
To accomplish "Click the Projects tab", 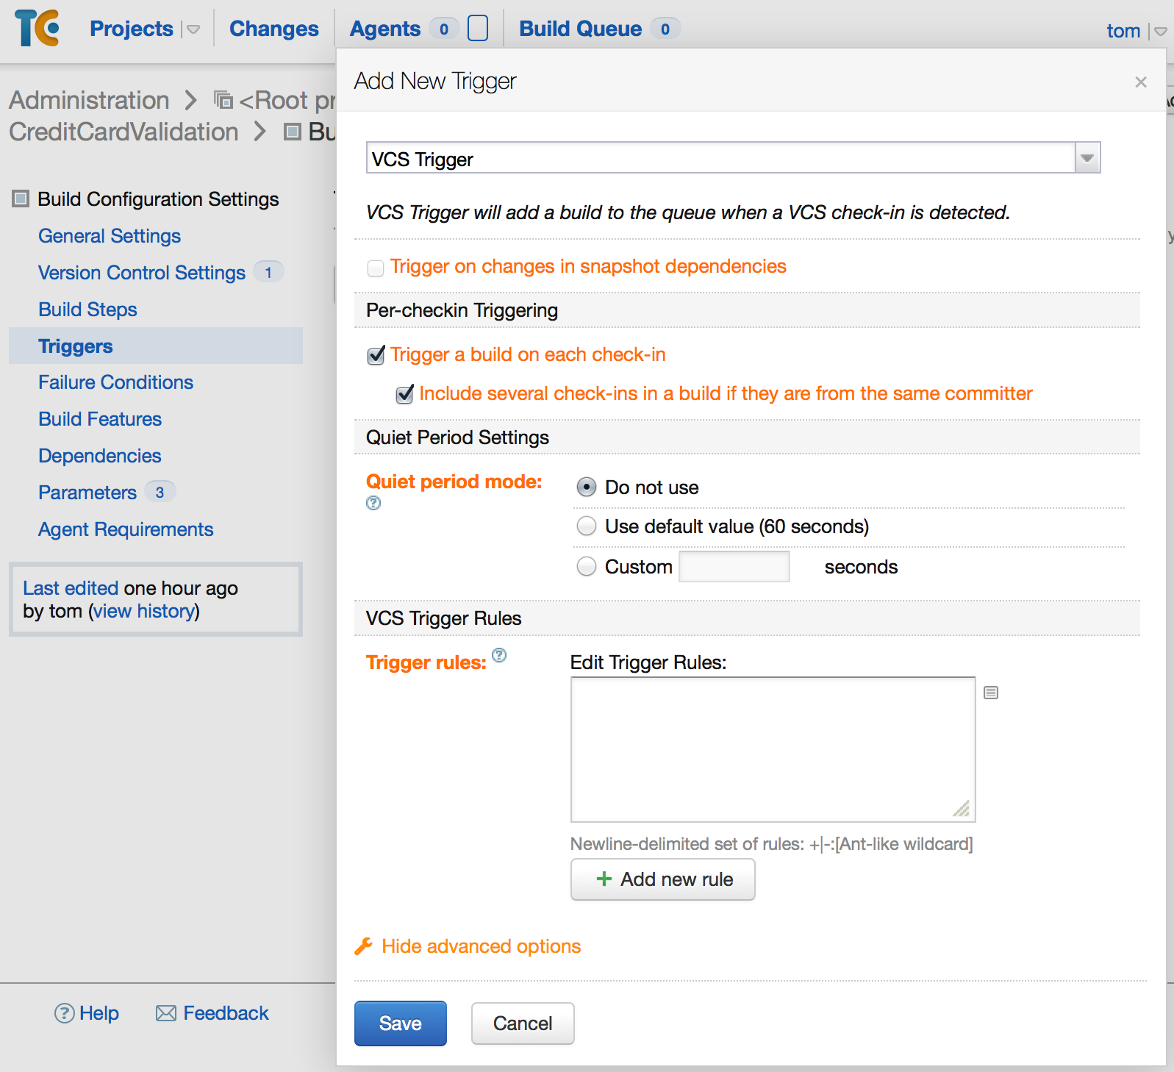I will [x=132, y=29].
